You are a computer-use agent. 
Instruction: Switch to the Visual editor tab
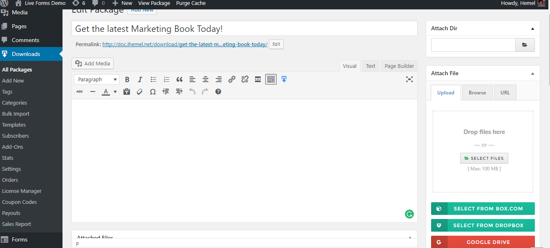click(x=349, y=66)
